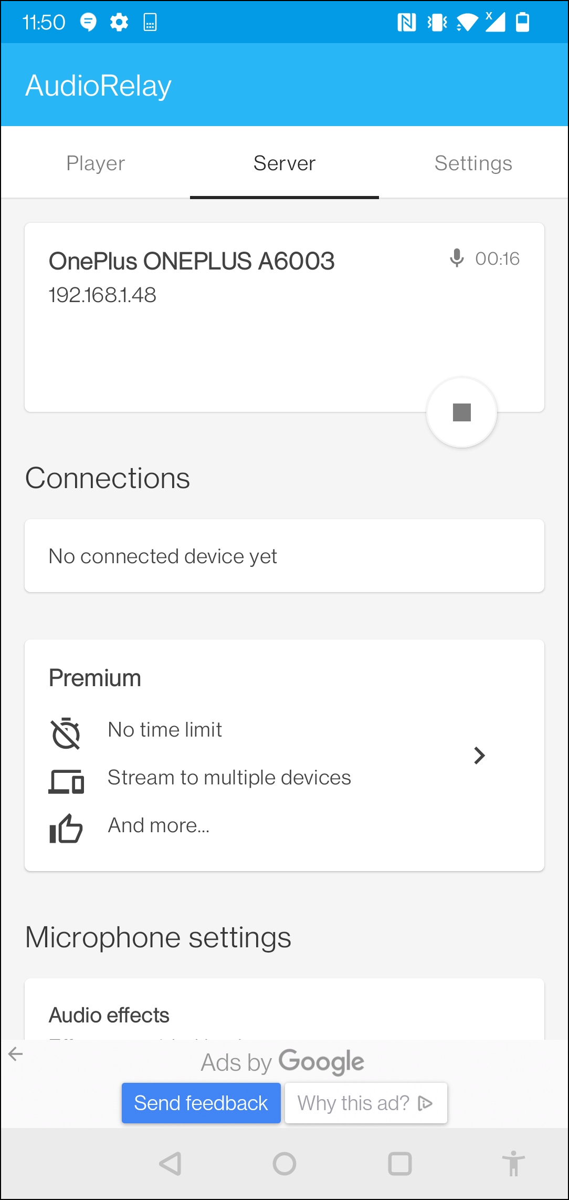Stop the server with the square button
569x1200 pixels.
461,412
